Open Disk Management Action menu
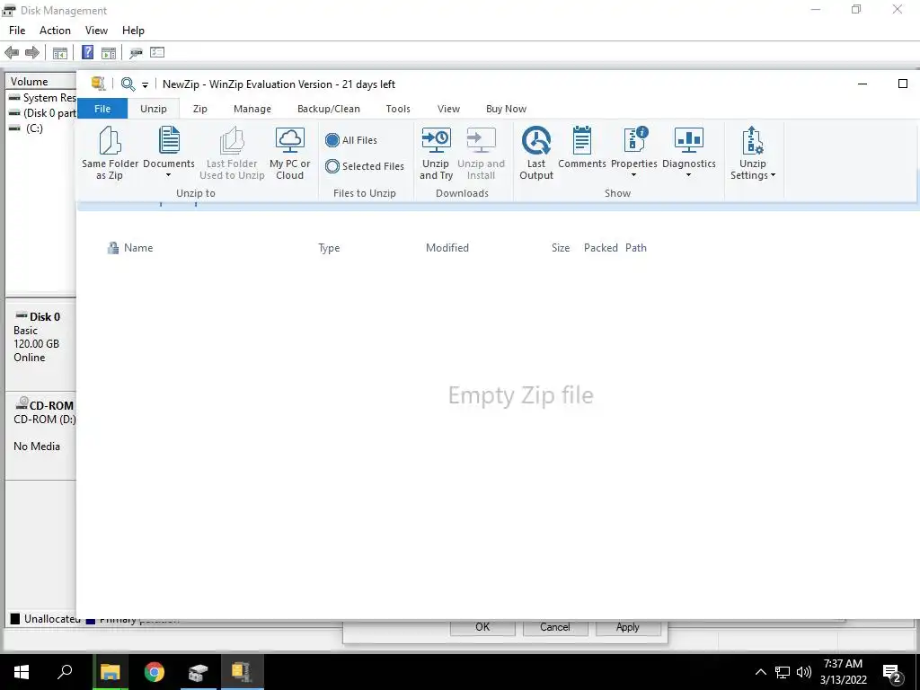Viewport: 920px width, 690px height. (x=55, y=31)
